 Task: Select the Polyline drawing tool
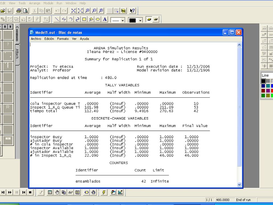click(x=64, y=19)
